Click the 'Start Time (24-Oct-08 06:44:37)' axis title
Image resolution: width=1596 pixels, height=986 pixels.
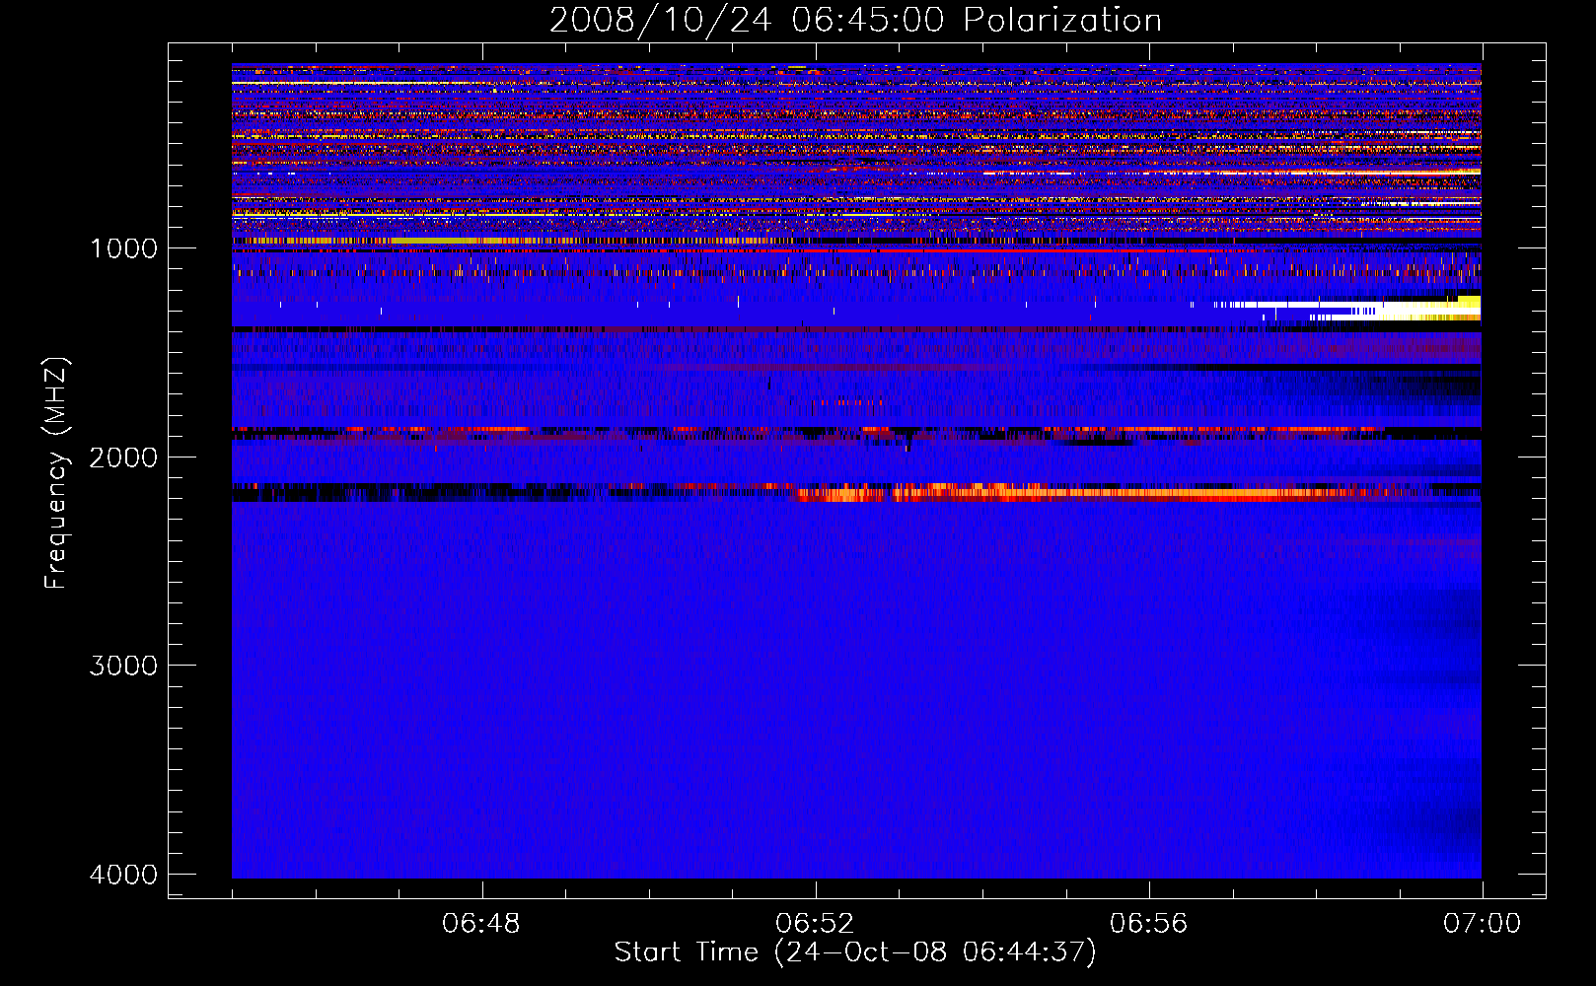855,952
